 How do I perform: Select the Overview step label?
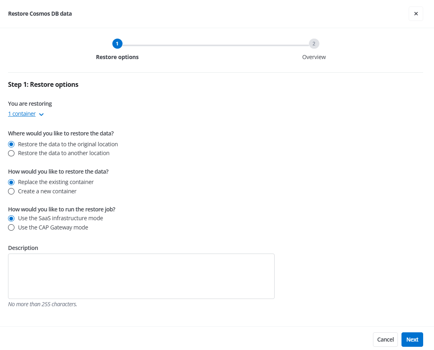pyautogui.click(x=314, y=57)
